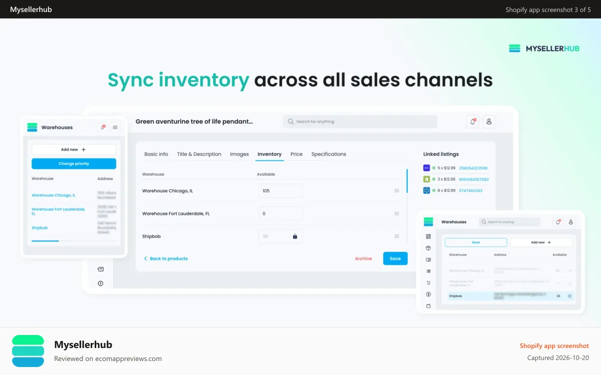Click locked Shipbob quantity field showing 28
Viewport: 601px width, 375px height.
click(280, 236)
